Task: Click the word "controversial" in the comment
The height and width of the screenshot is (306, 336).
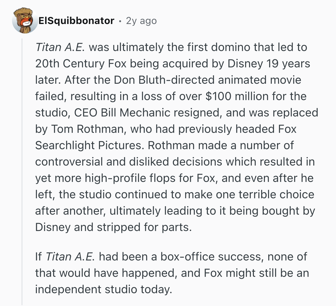Action: coord(69,162)
